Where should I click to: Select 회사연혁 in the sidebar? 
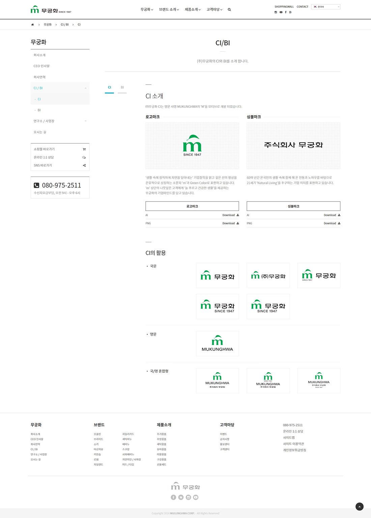39,77
